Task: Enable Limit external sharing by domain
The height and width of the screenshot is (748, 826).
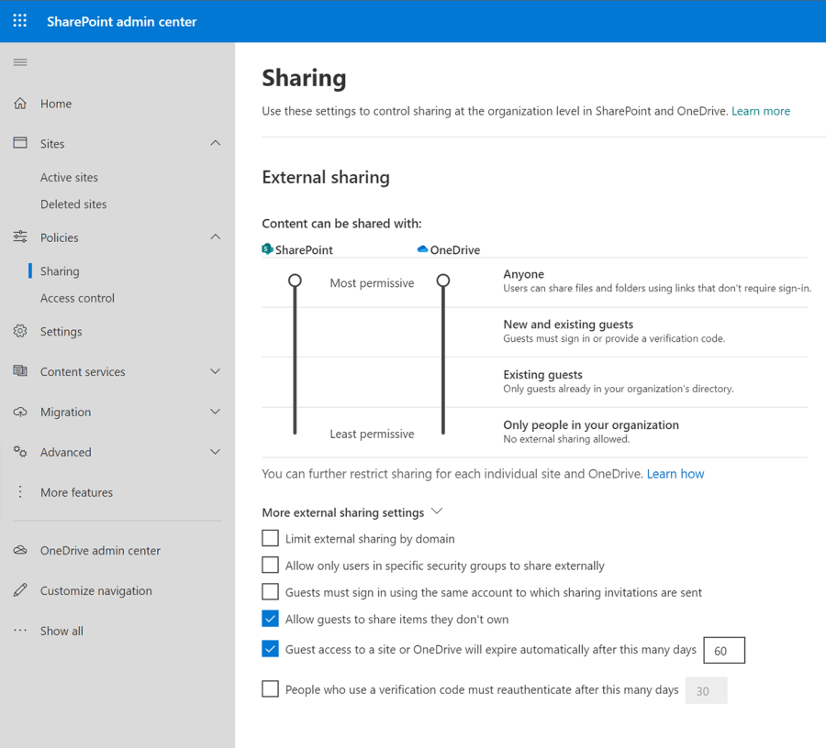Action: 270,538
